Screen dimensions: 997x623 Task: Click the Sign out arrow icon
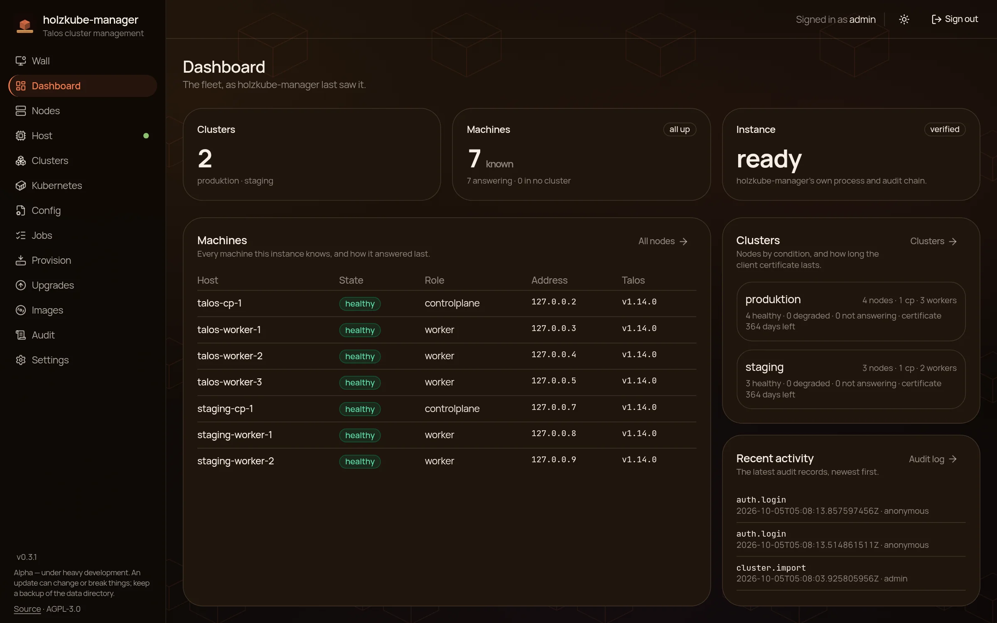pyautogui.click(x=936, y=20)
